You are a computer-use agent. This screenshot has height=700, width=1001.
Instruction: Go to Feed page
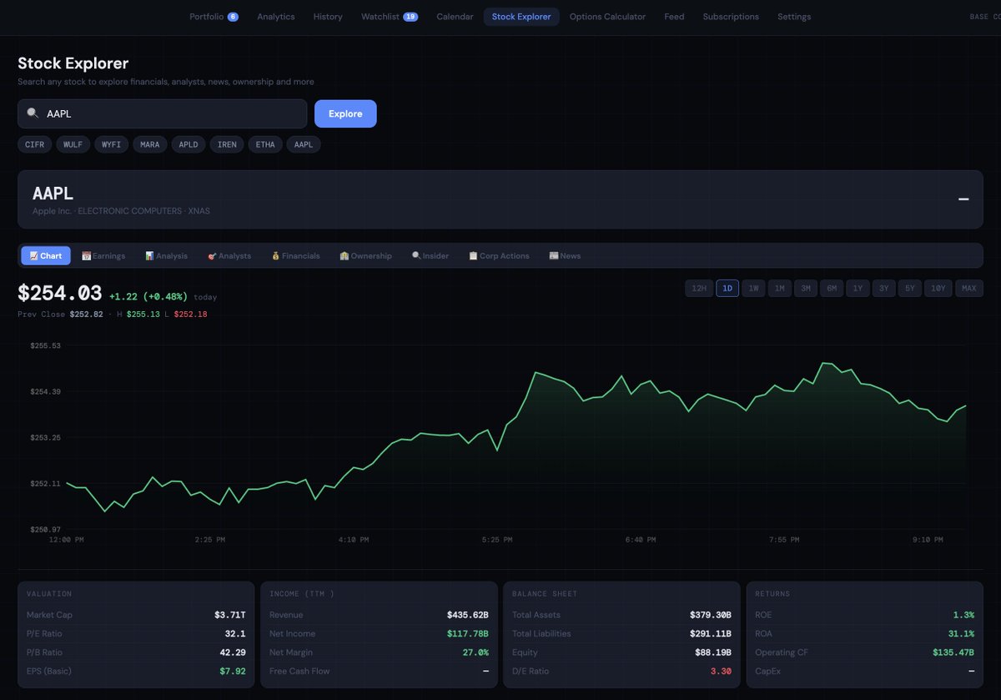point(674,17)
